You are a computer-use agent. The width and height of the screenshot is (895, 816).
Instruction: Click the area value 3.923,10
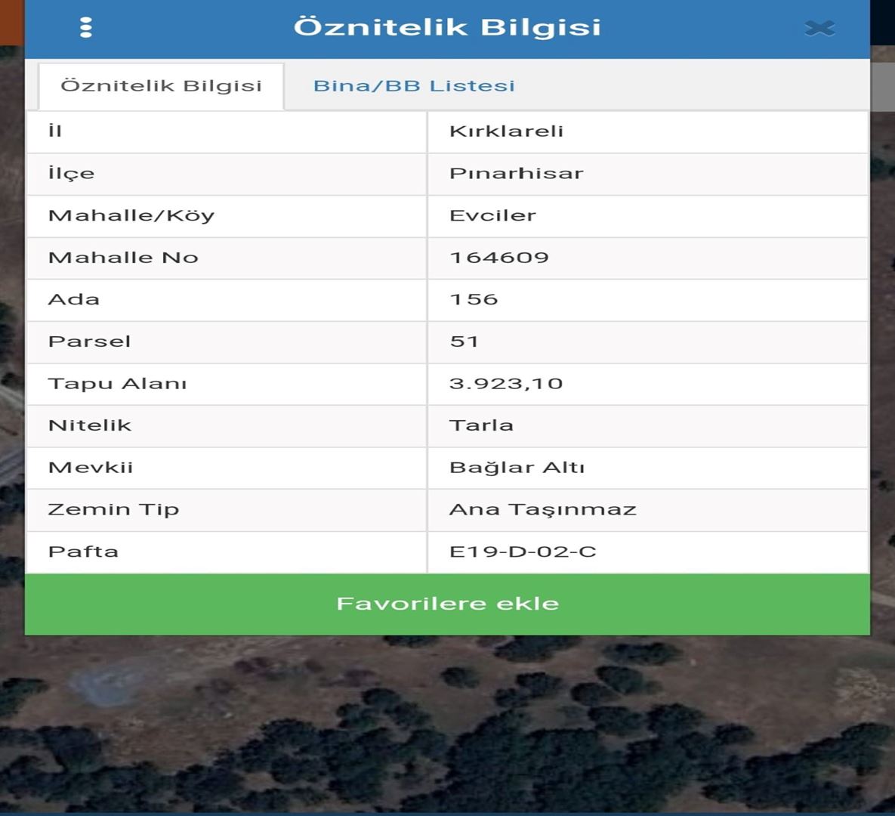(x=505, y=384)
